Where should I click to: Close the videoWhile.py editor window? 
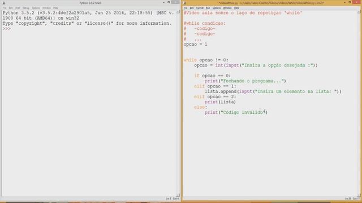point(357,2)
